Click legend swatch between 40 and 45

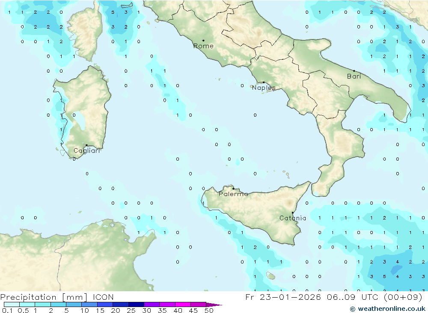coord(183,304)
